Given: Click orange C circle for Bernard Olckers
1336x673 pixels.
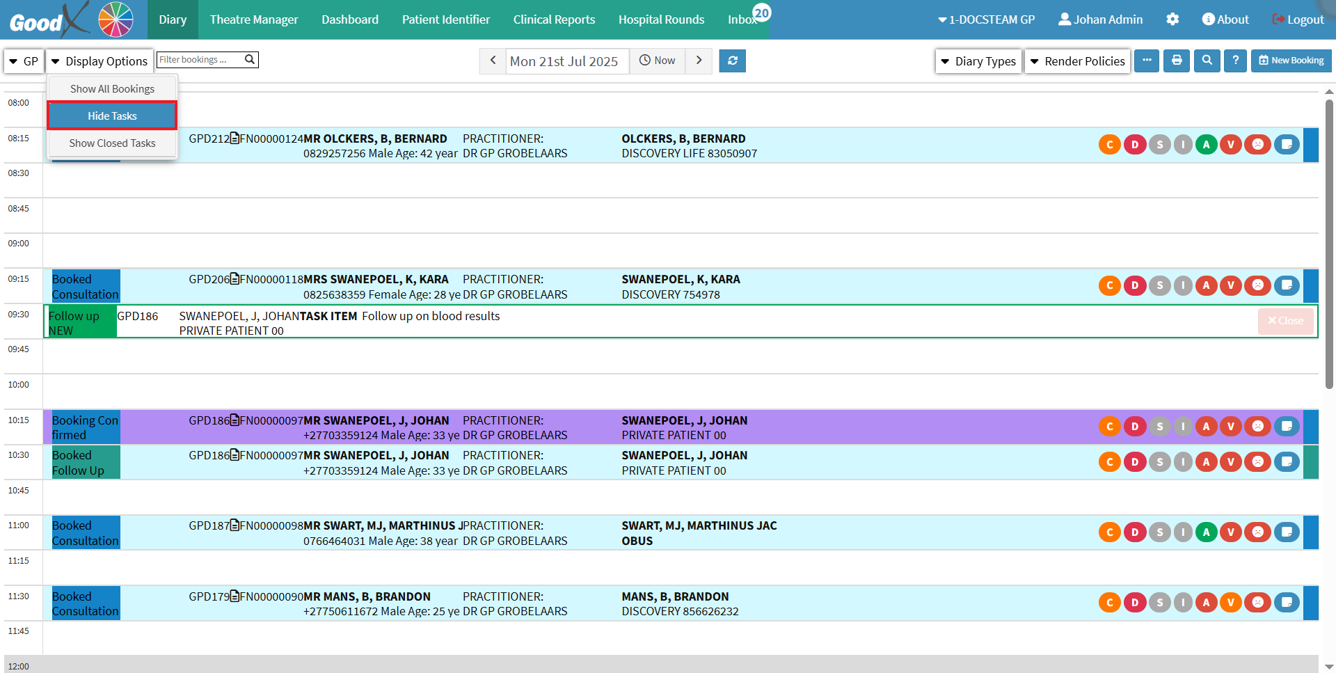Looking at the screenshot, I should coord(1110,145).
